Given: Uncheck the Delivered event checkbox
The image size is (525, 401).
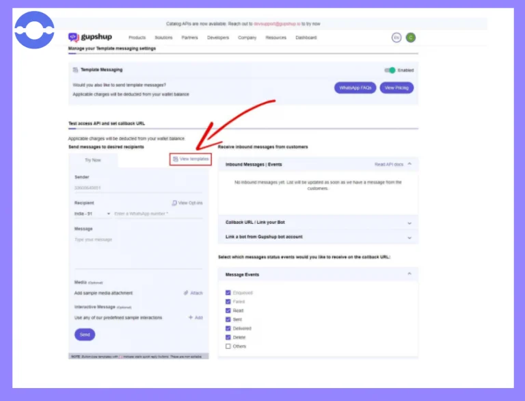Looking at the screenshot, I should pos(228,328).
